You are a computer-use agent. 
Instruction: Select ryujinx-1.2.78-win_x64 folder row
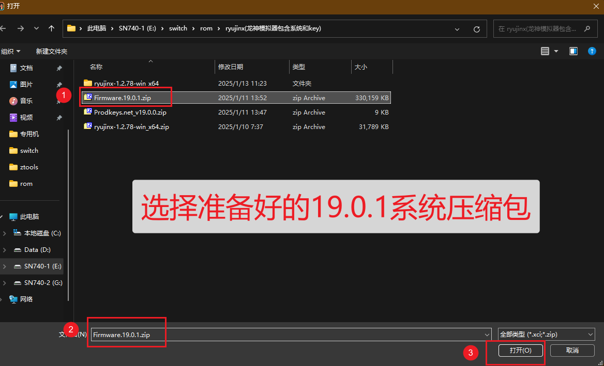coord(236,83)
